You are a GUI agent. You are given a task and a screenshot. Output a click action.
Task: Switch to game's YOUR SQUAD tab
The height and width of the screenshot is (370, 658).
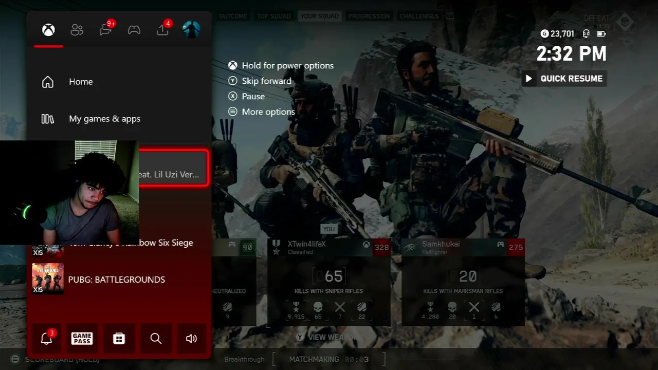319,16
